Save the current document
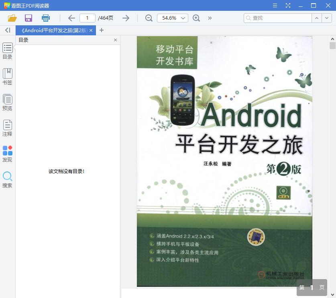This screenshot has height=298, width=336. point(28,18)
